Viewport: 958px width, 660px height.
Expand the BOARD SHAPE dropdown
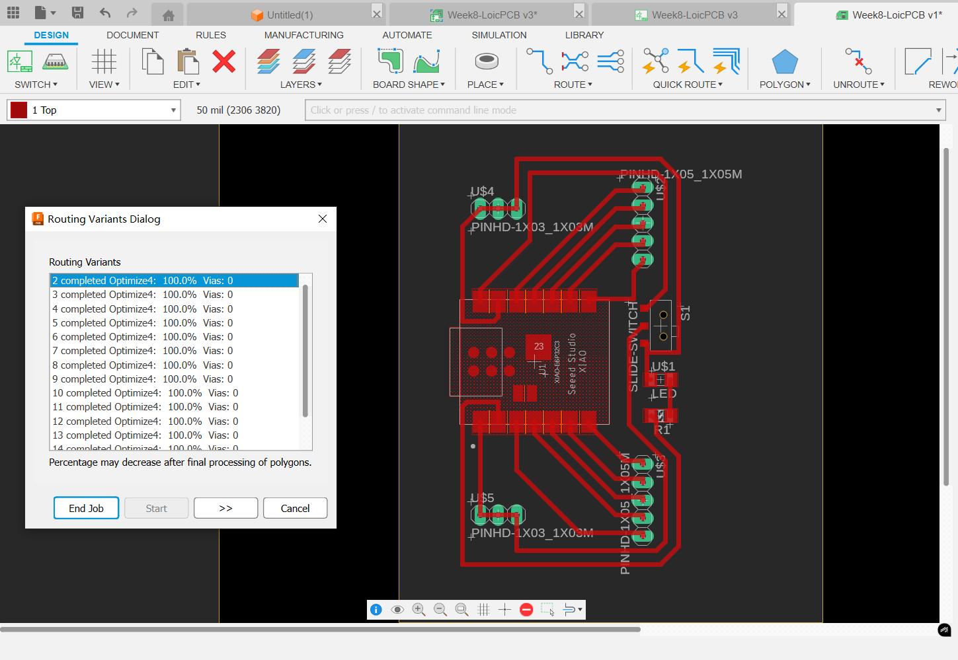coord(409,85)
